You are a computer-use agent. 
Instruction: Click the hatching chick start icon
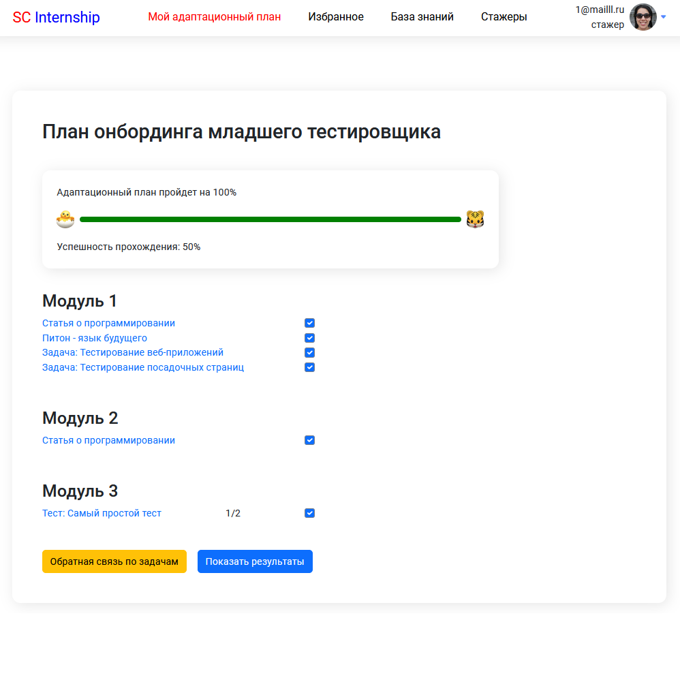[x=65, y=219]
